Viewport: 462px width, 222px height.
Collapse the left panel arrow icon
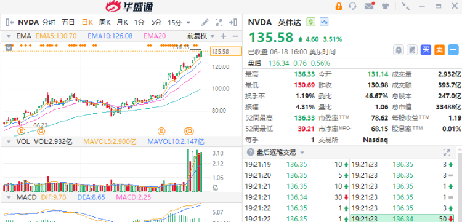coord(10,22)
